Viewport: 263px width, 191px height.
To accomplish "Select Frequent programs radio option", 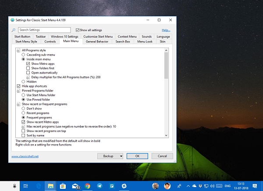I will tap(23, 118).
